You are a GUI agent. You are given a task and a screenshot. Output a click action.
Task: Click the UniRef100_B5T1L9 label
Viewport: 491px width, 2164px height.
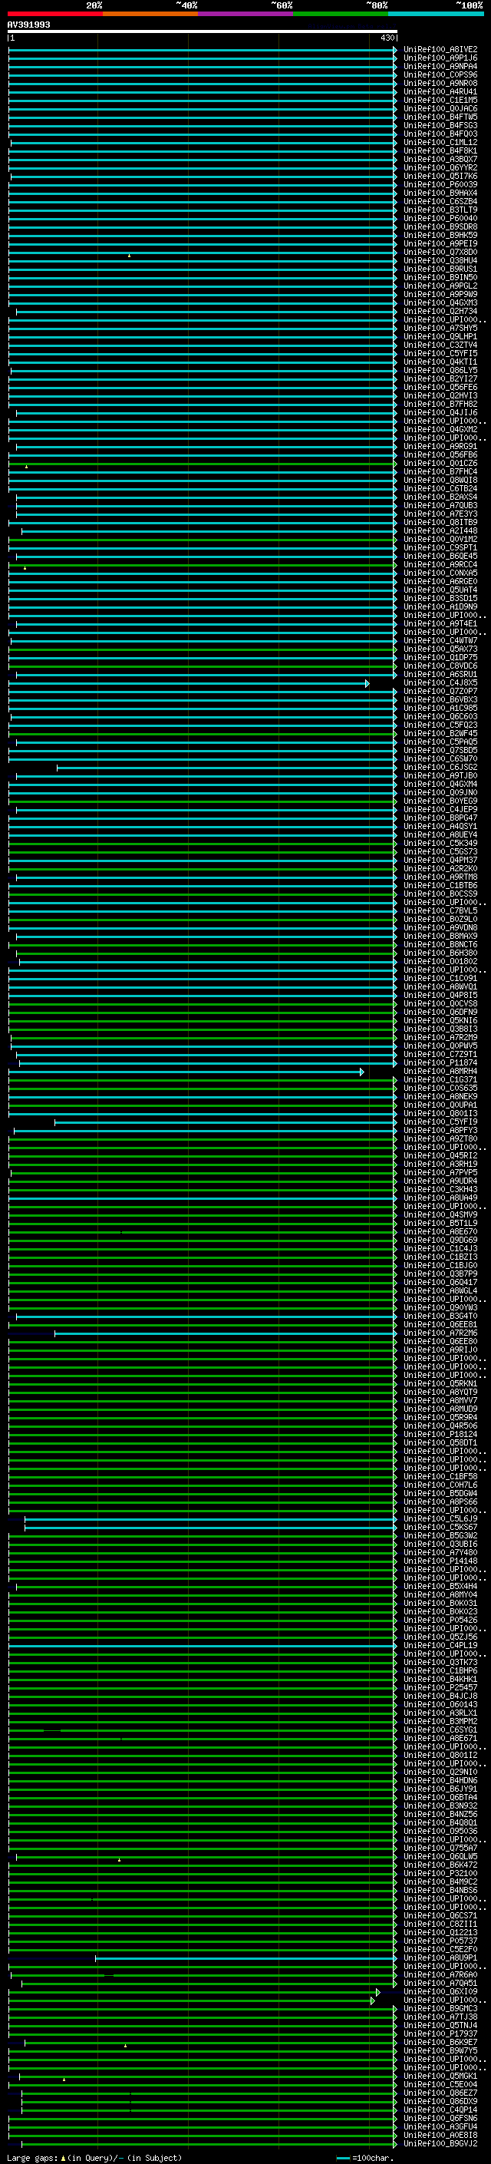point(440,1223)
